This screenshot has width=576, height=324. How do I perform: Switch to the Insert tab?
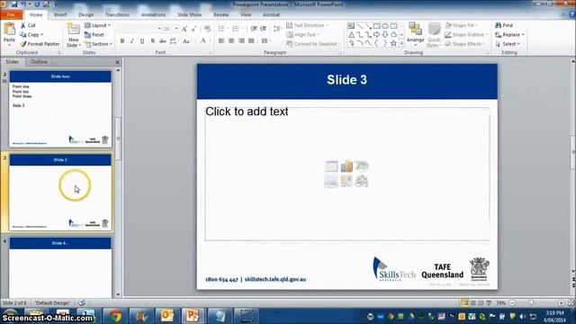[60, 14]
